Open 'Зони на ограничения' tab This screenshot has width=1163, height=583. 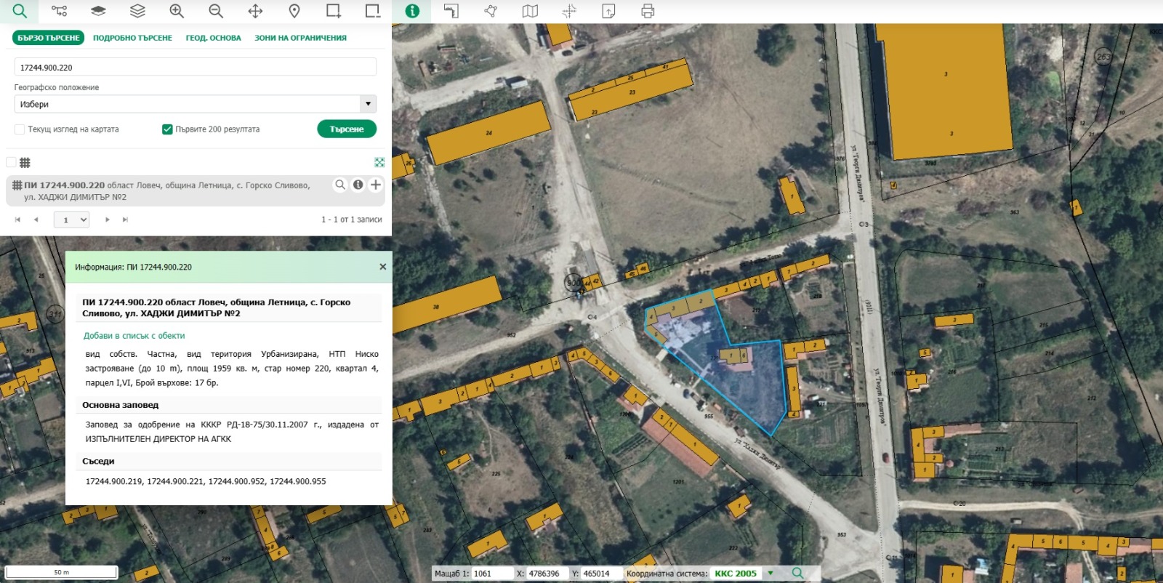point(300,38)
